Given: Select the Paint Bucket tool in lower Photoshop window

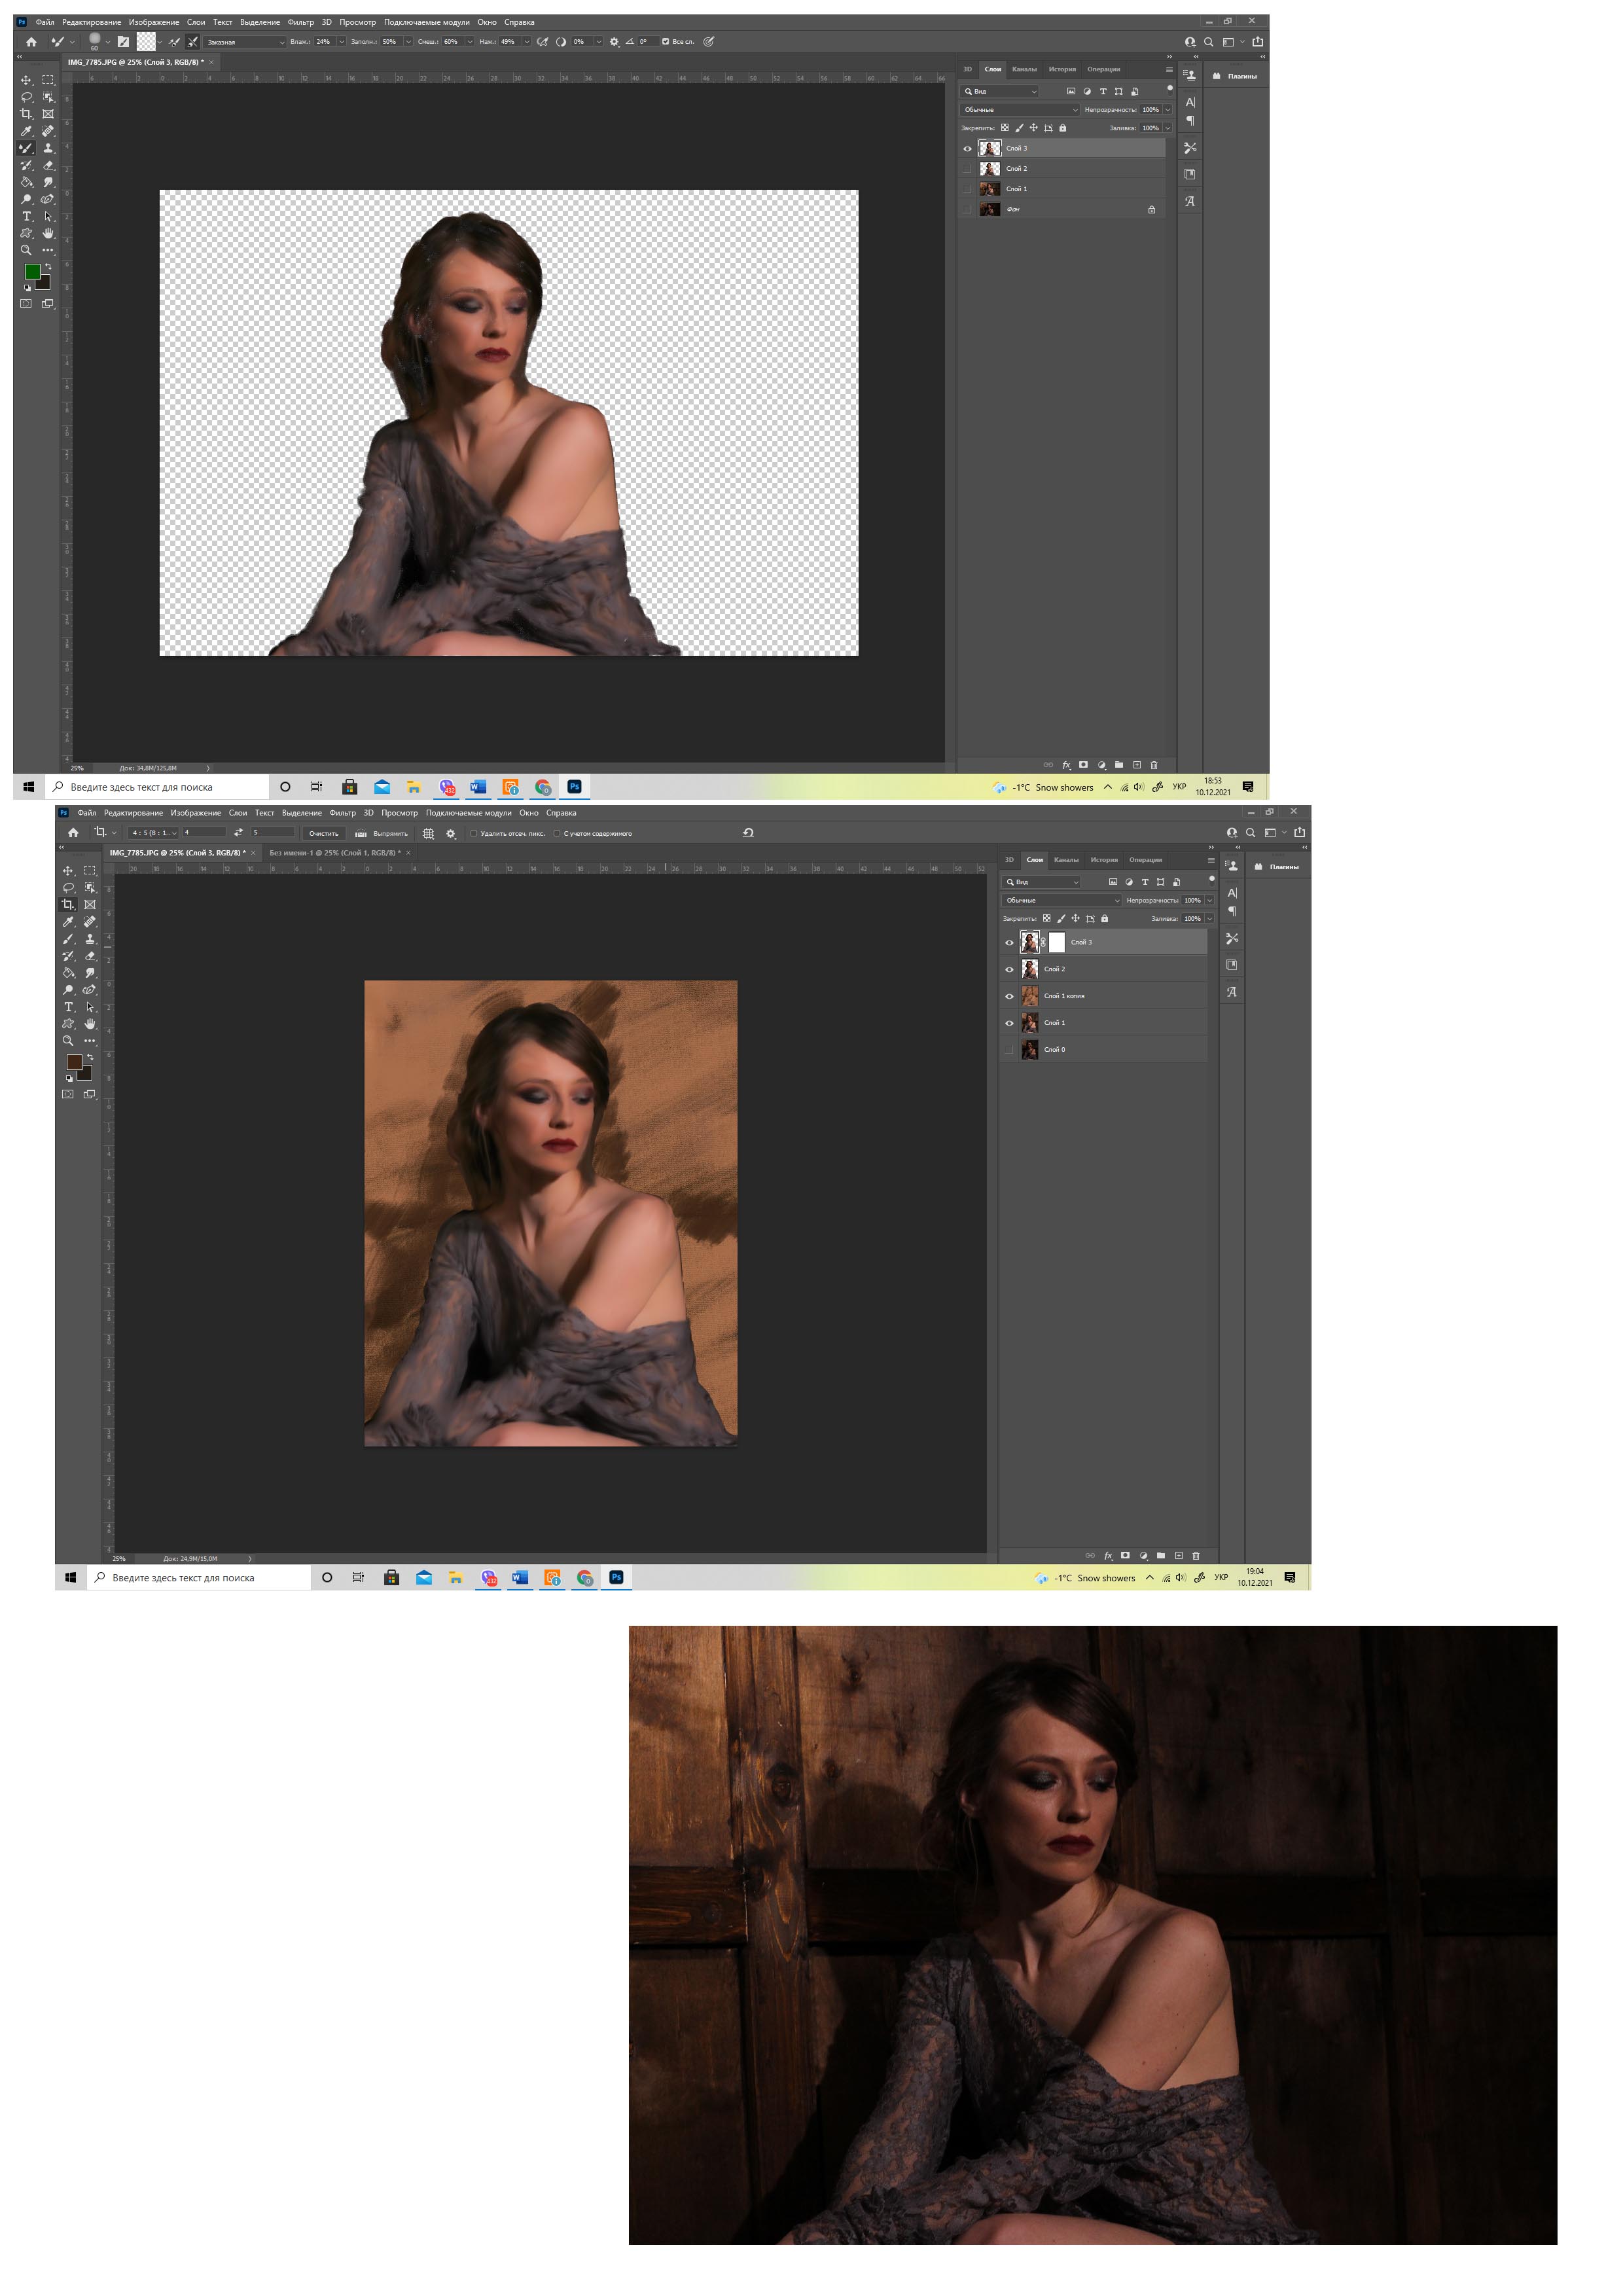Looking at the screenshot, I should pos(68,972).
